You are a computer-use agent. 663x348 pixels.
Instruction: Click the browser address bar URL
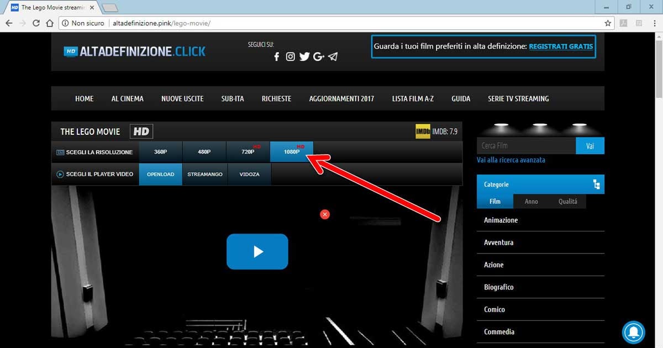pyautogui.click(x=161, y=23)
